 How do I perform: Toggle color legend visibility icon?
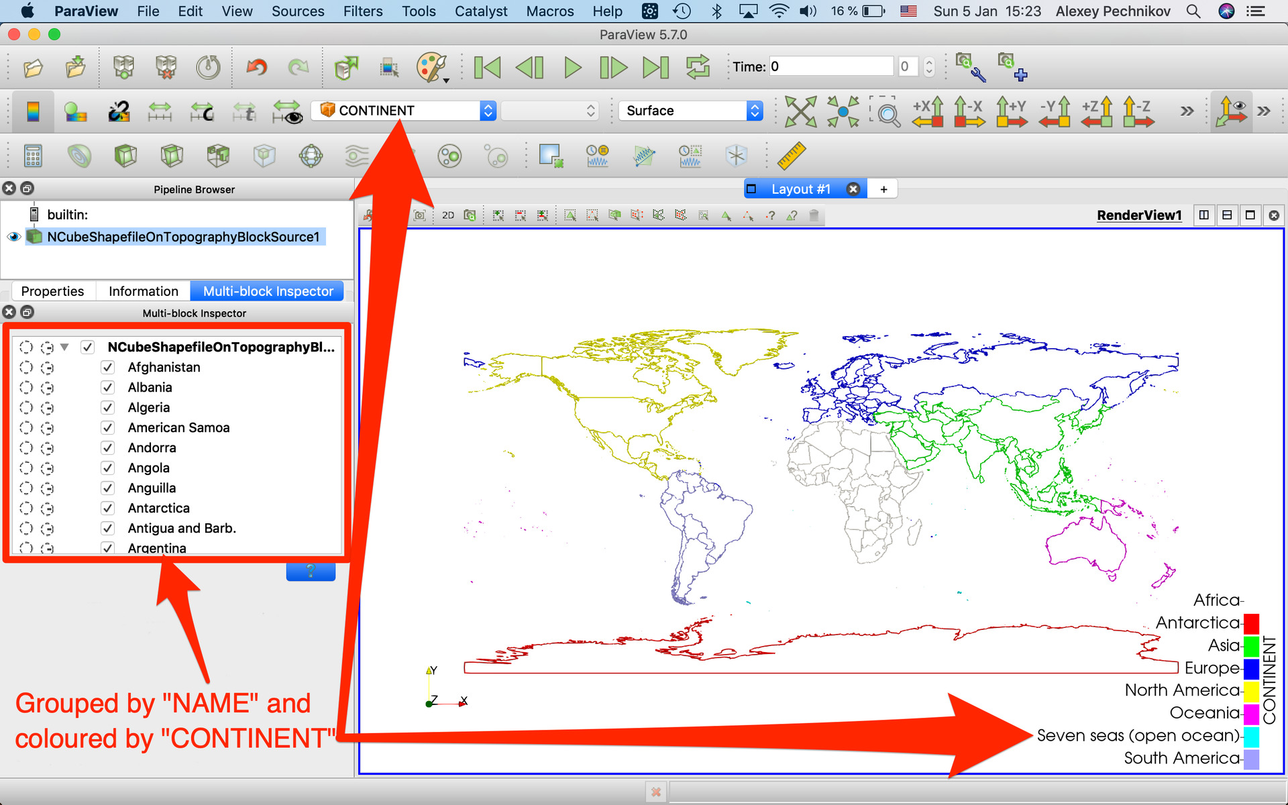(33, 111)
